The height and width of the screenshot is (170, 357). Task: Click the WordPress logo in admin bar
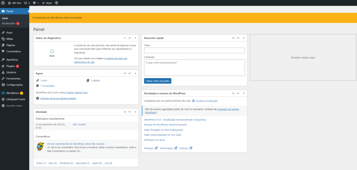(x=3, y=3)
